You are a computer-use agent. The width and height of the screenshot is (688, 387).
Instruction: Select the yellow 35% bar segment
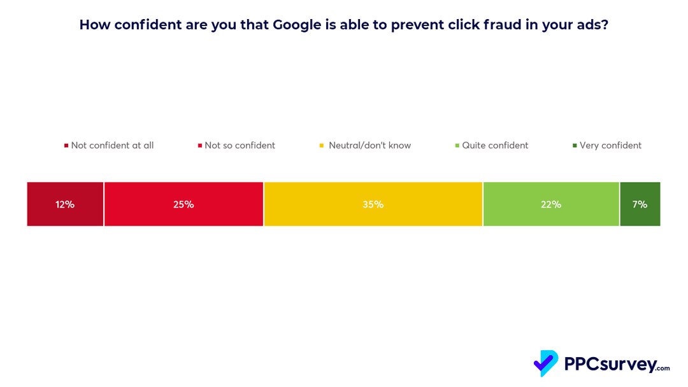pyautogui.click(x=373, y=204)
